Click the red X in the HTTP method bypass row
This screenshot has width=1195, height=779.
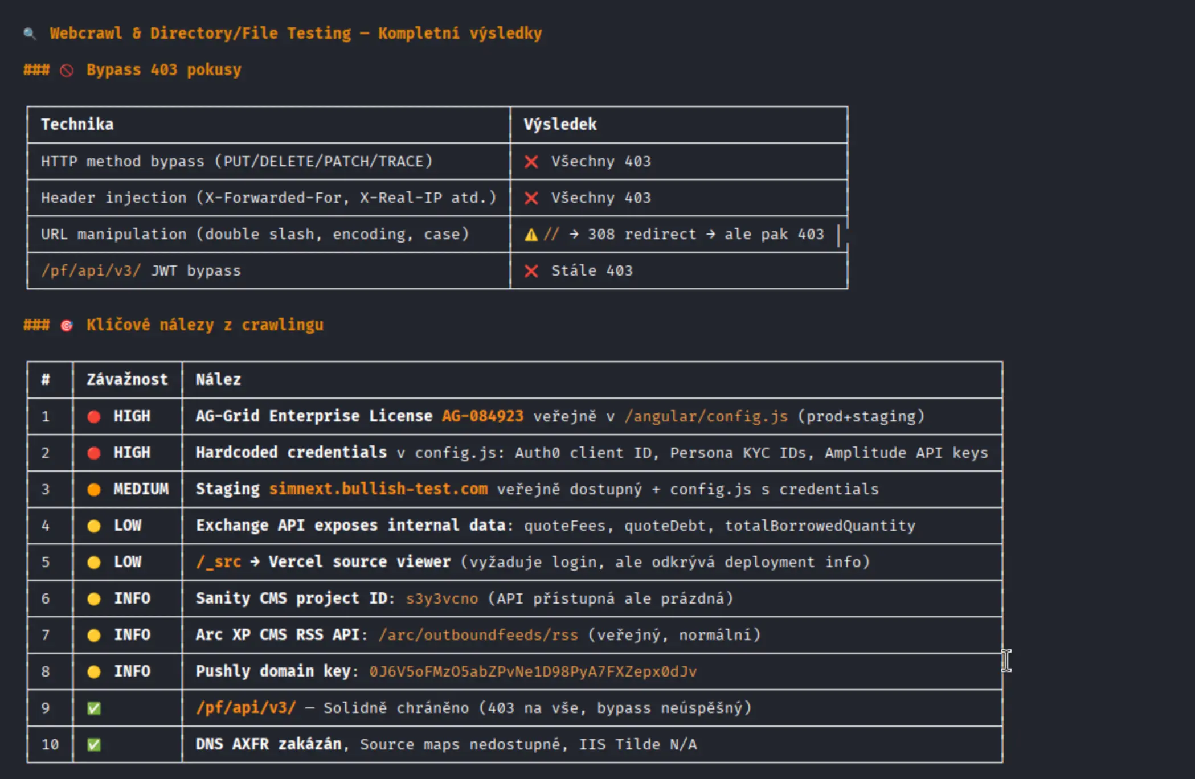pyautogui.click(x=531, y=162)
